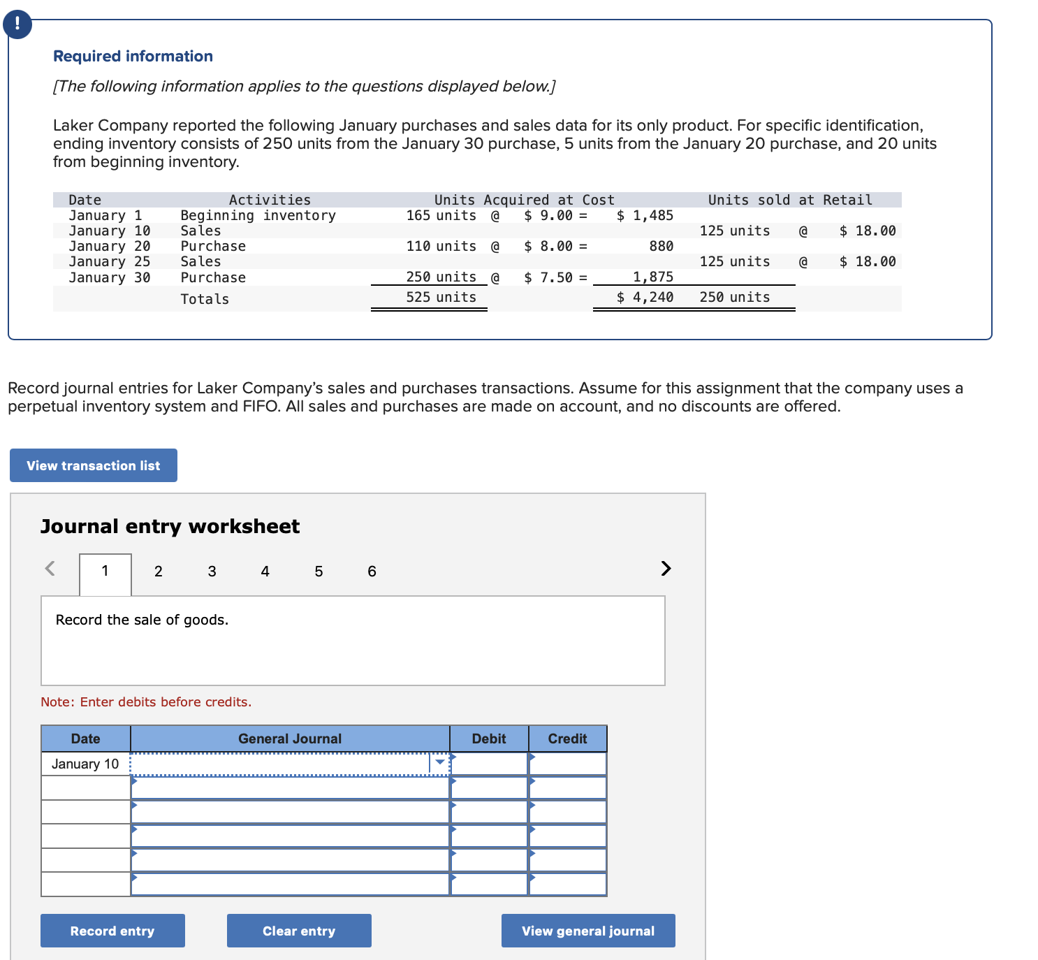Select third row General Journal field
Screen dimensions: 1038x960
[291, 812]
